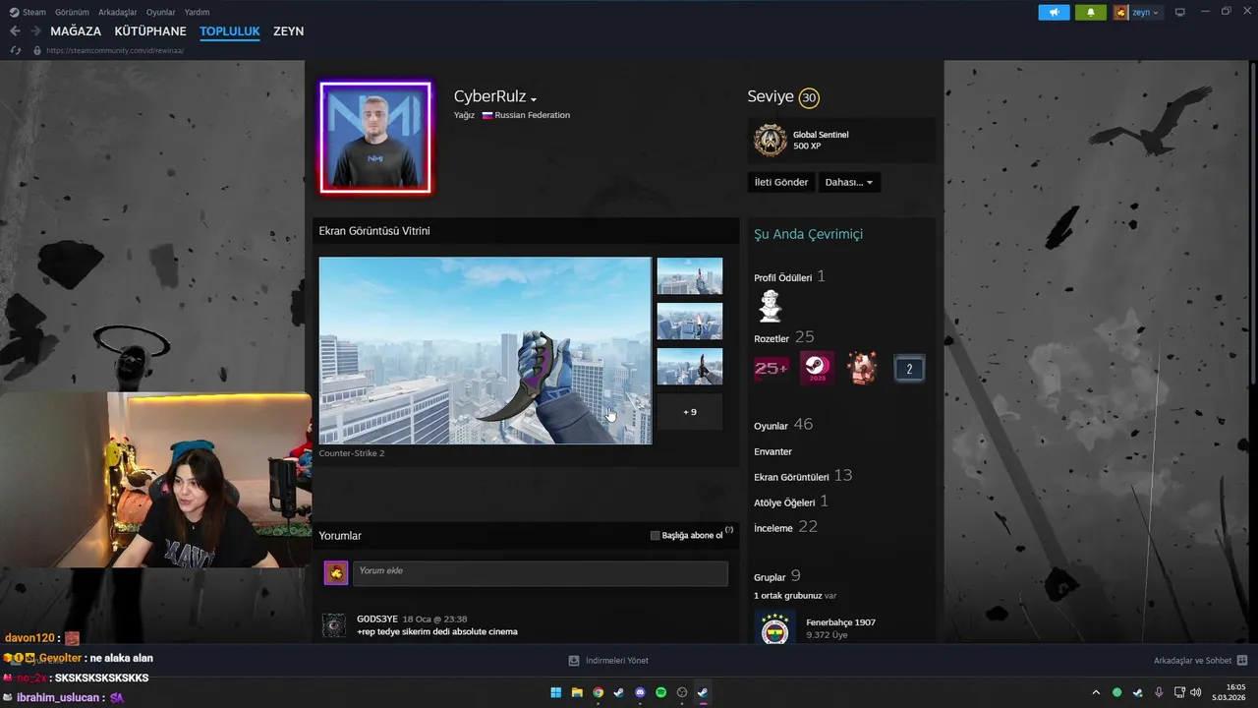Viewport: 1258px width, 708px height.
Task: Open 'Envanter' link
Action: 772,451
